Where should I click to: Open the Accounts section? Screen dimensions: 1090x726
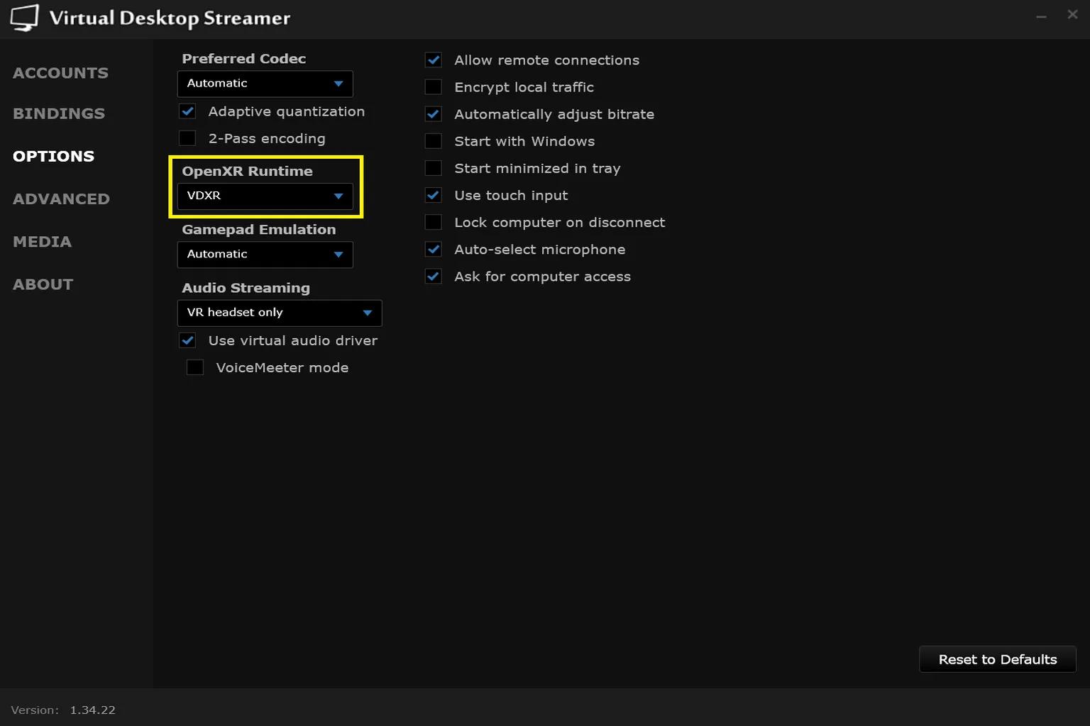61,73
